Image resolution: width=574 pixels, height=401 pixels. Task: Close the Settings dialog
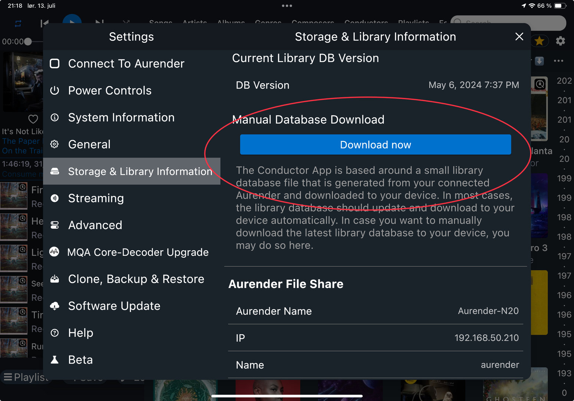pyautogui.click(x=519, y=36)
